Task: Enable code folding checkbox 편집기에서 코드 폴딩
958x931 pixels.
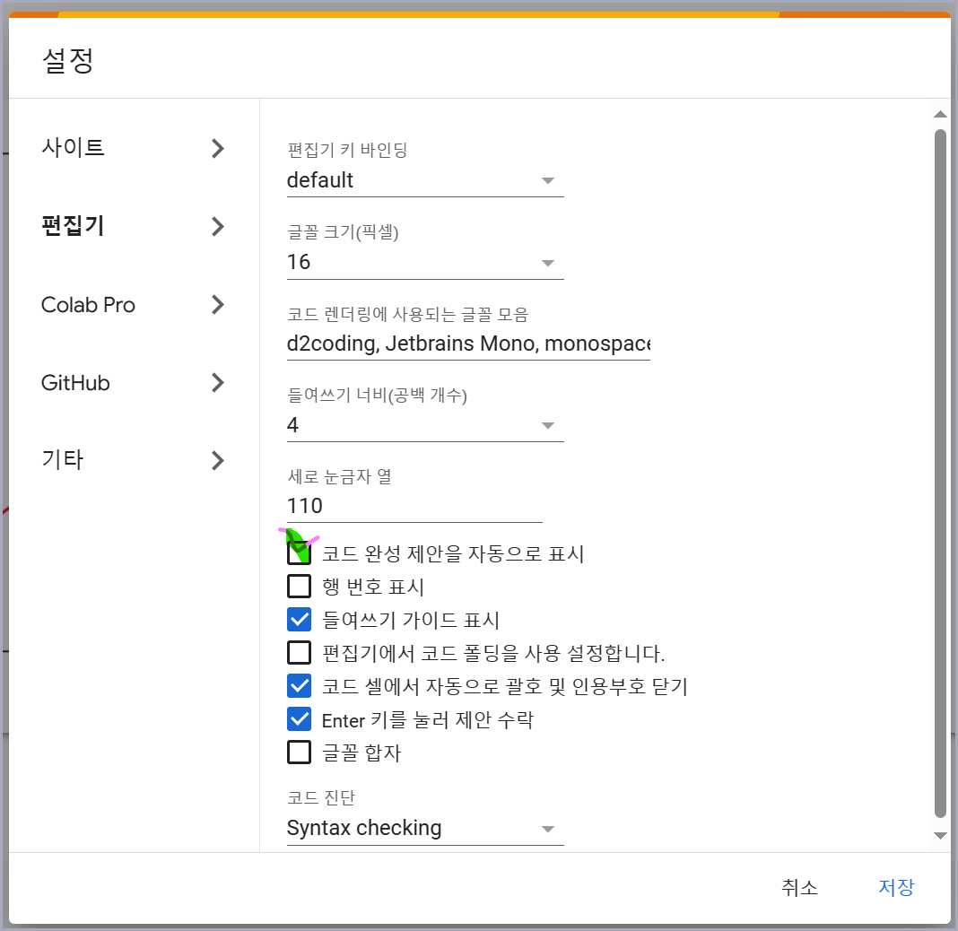Action: (300, 652)
